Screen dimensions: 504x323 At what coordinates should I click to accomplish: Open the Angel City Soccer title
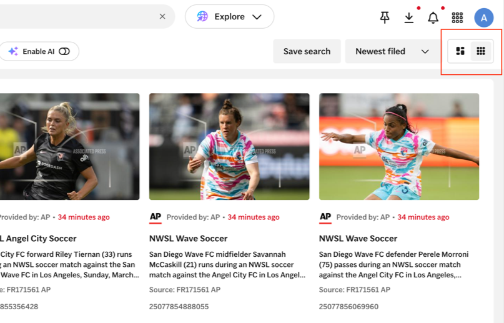38,239
